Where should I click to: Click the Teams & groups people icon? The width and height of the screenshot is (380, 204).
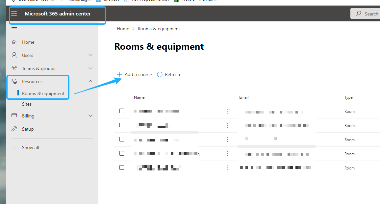[x=14, y=68]
